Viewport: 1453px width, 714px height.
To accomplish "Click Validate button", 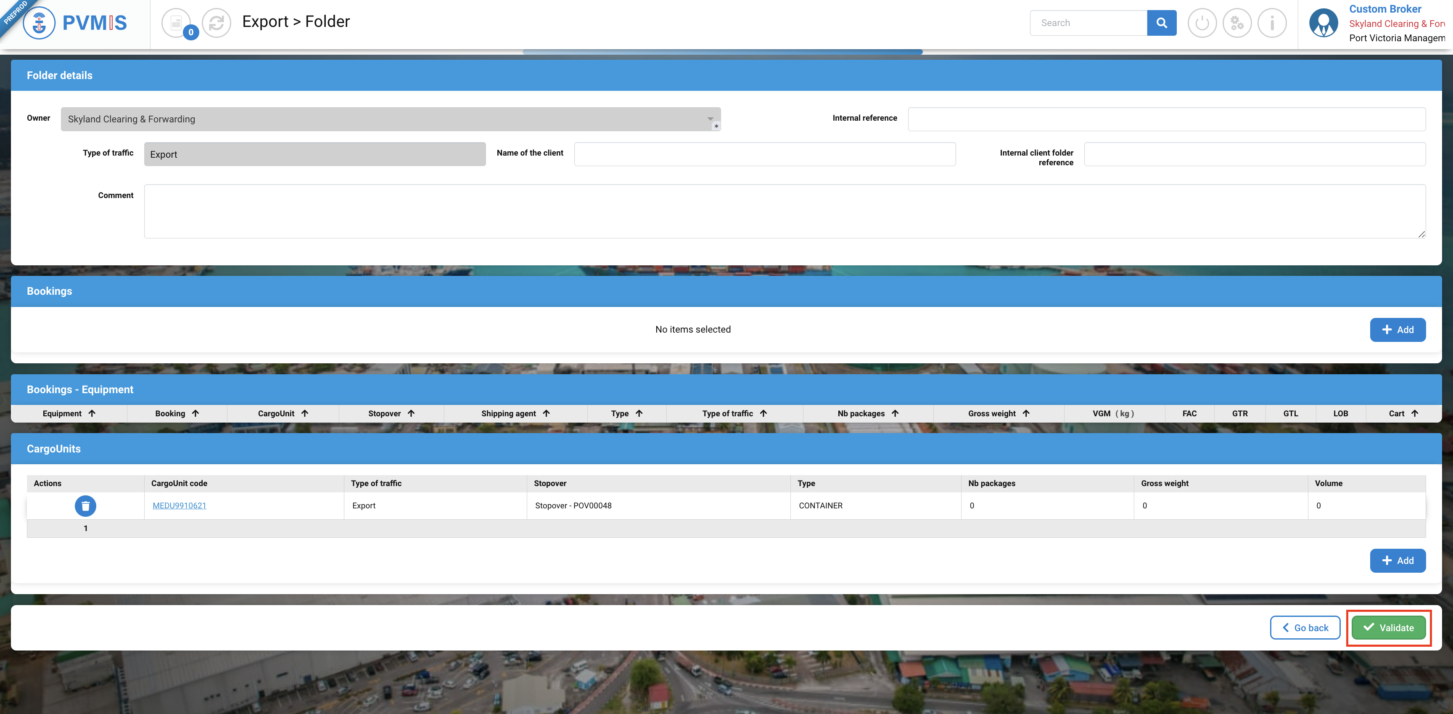I will 1388,628.
